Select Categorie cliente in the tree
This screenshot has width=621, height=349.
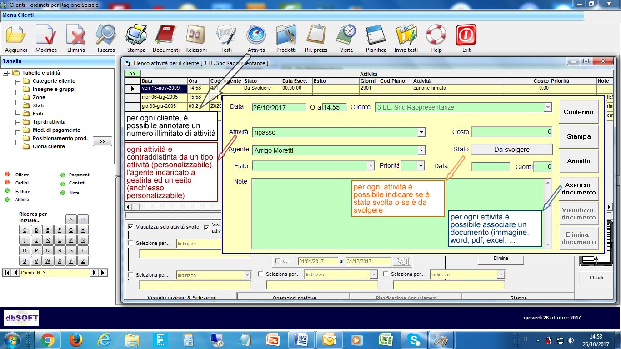click(x=54, y=81)
